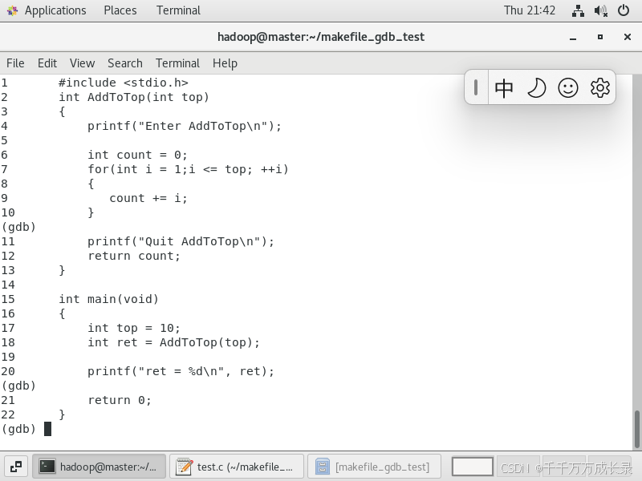Click 'int main(void)' line
Screen dimensions: 642x481
tap(108, 299)
